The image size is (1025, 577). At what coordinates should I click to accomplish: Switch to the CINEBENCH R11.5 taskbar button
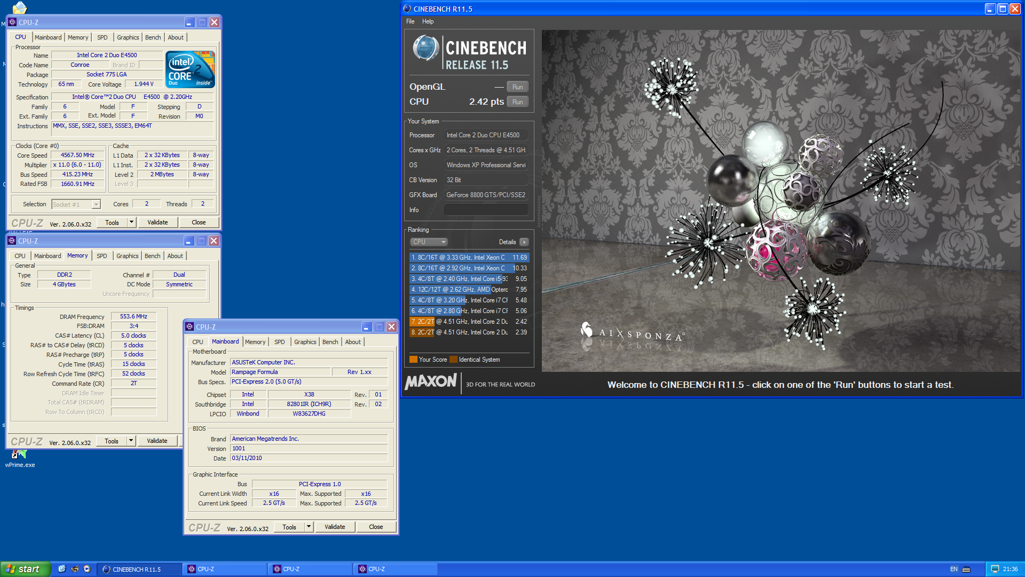pyautogui.click(x=140, y=570)
